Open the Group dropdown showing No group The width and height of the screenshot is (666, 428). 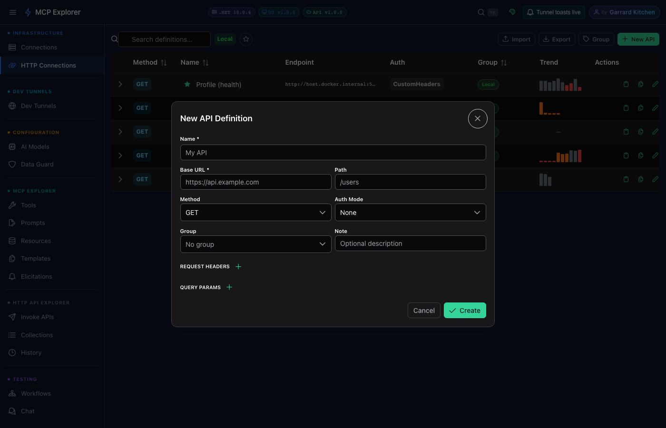pos(255,244)
